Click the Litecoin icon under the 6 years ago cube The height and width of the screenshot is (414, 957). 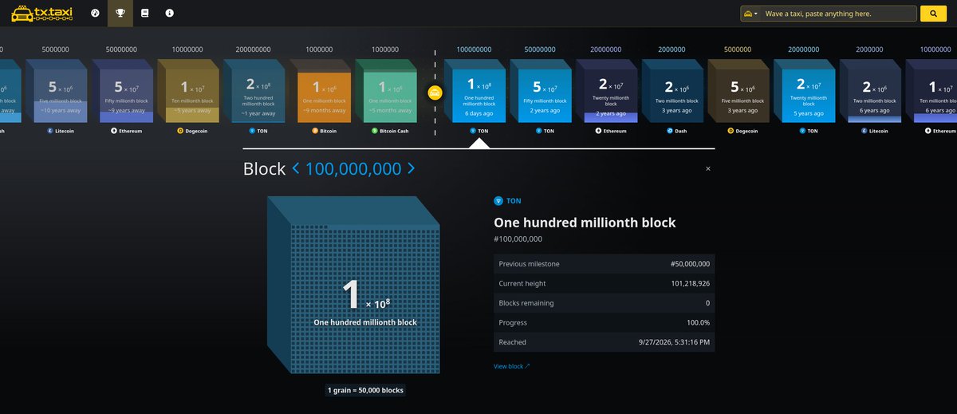point(863,131)
